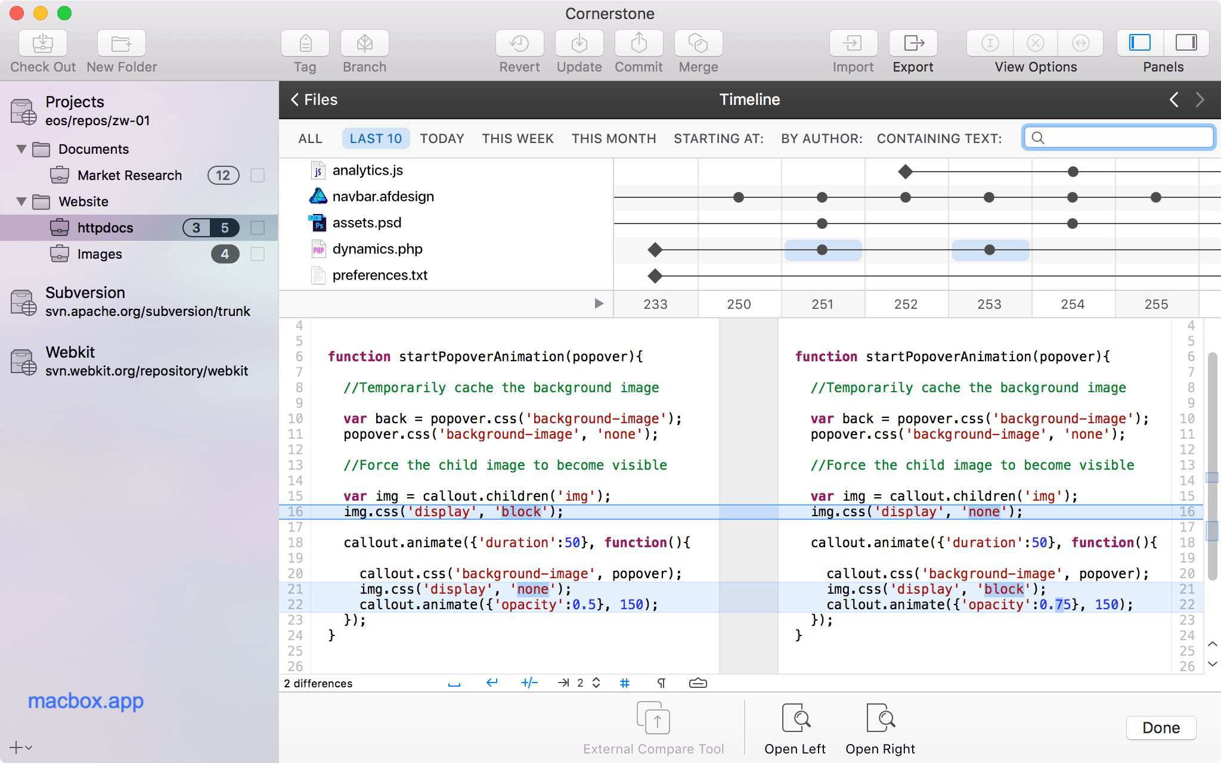Image resolution: width=1221 pixels, height=763 pixels.
Task: Select the THIS WEEK filter tab
Action: (517, 138)
